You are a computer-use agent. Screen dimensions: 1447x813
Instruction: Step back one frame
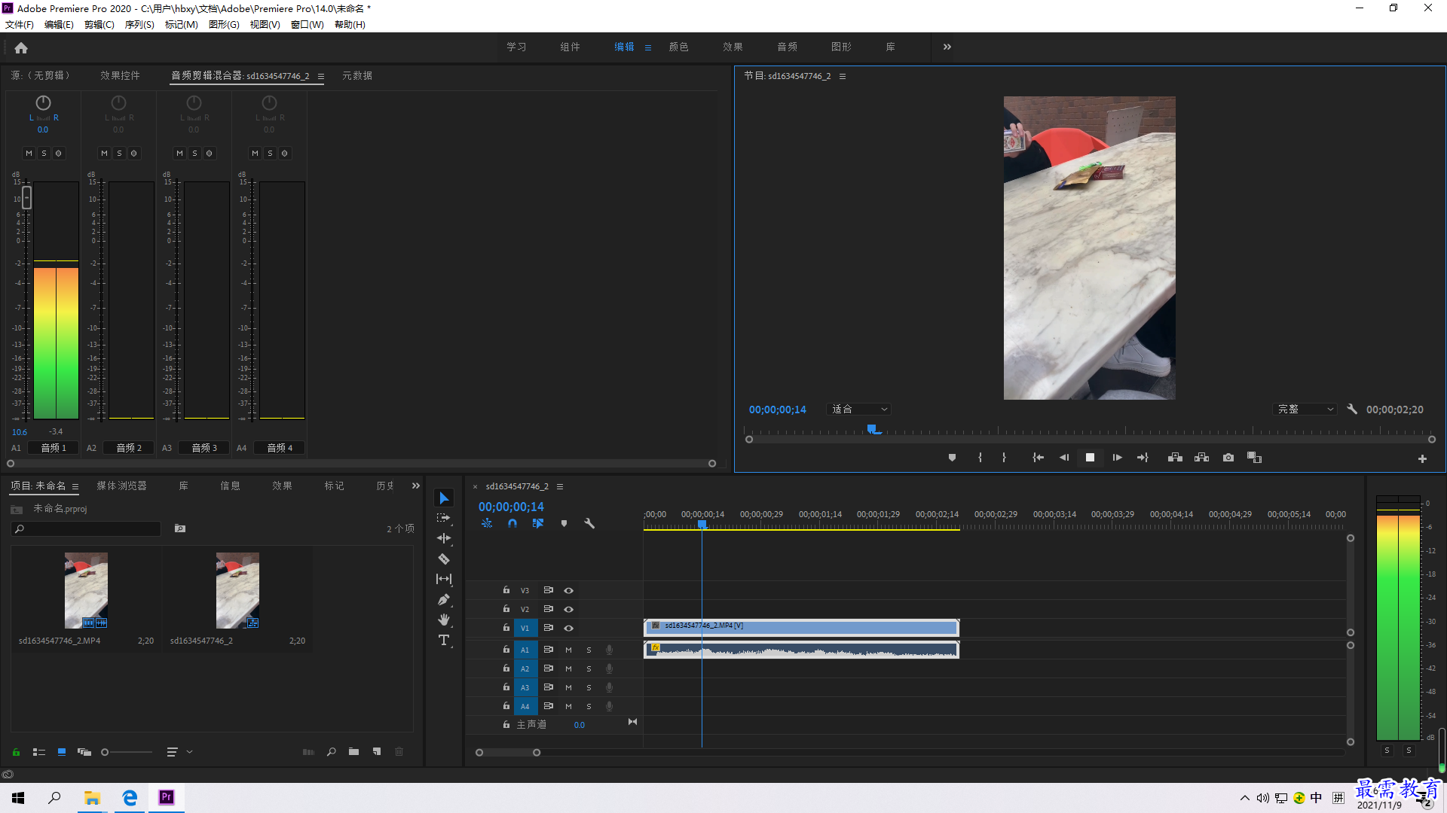tap(1064, 458)
